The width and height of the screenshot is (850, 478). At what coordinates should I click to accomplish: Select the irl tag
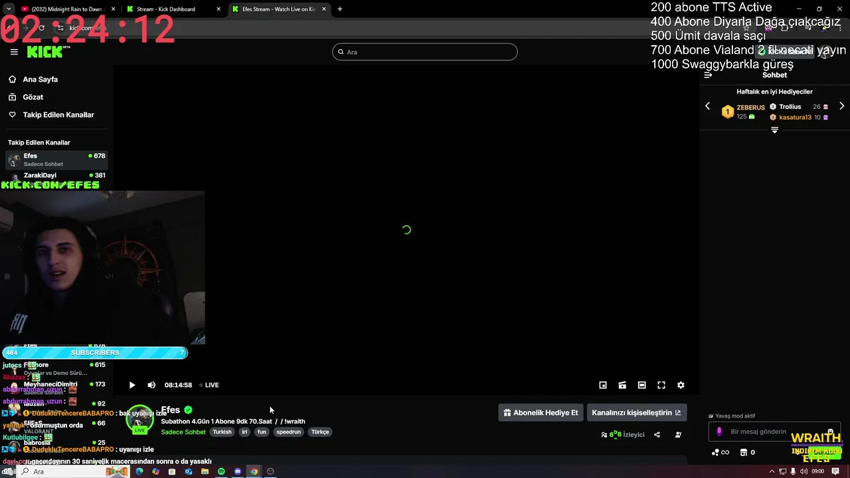click(244, 432)
